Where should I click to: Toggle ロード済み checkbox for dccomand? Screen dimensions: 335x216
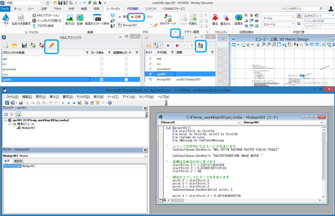point(101,69)
